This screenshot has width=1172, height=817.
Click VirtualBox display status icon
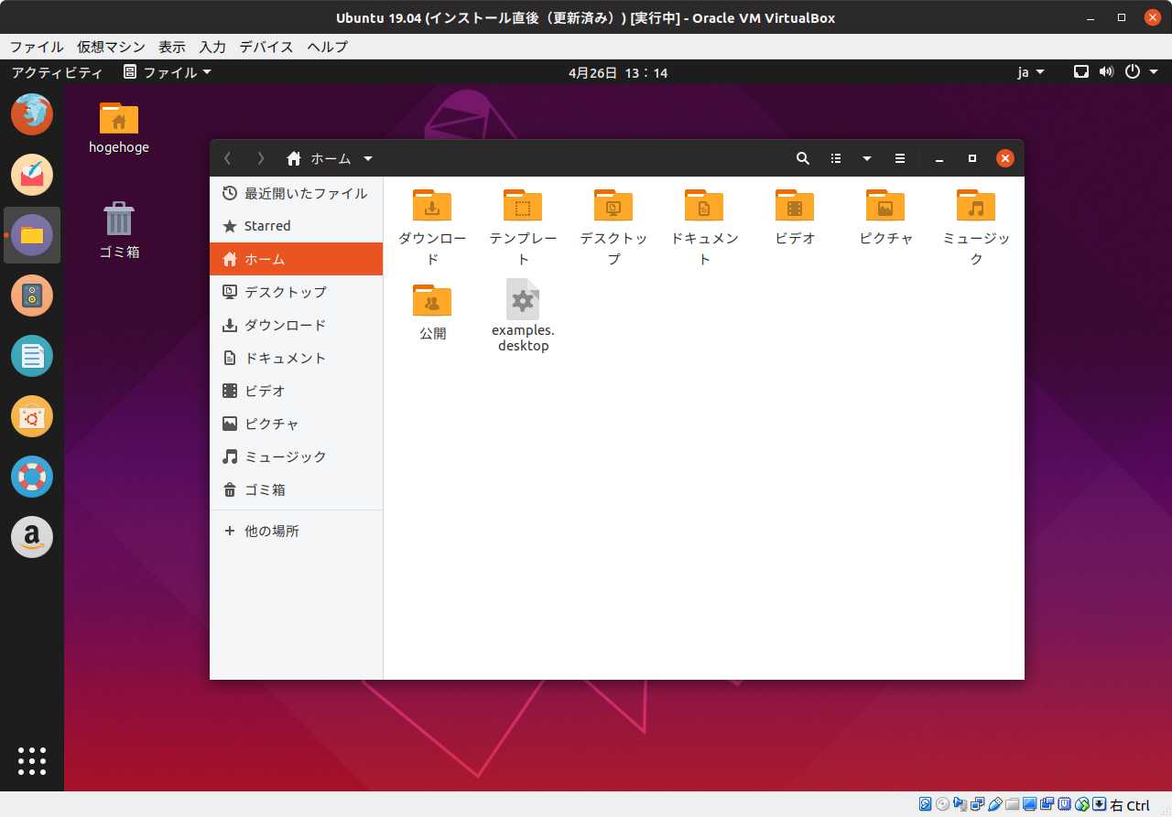point(1030,805)
